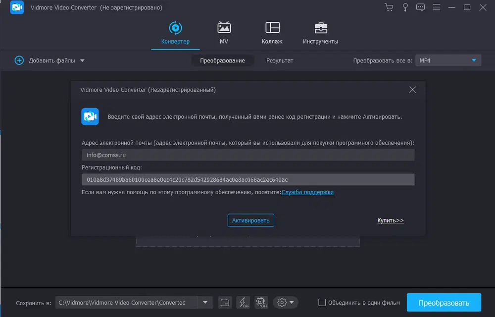Click the Преобразовать convert button
Image resolution: width=495 pixels, height=317 pixels.
click(444, 303)
